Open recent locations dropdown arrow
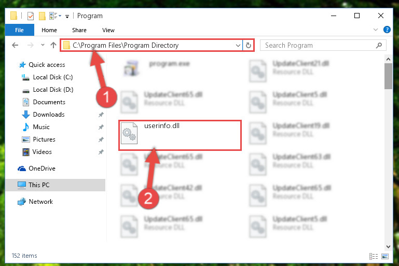Image resolution: width=399 pixels, height=266 pixels. [43, 45]
